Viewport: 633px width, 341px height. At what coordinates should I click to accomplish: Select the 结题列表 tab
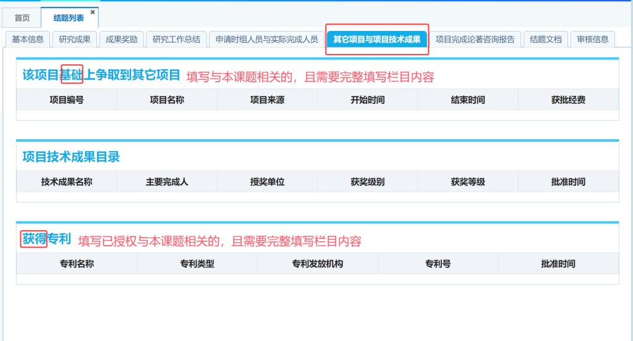coord(69,18)
